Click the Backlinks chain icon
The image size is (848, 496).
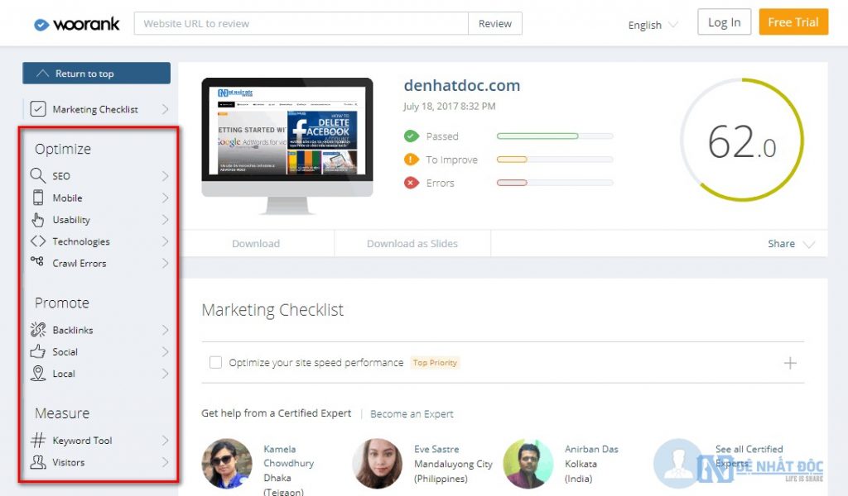(x=38, y=330)
